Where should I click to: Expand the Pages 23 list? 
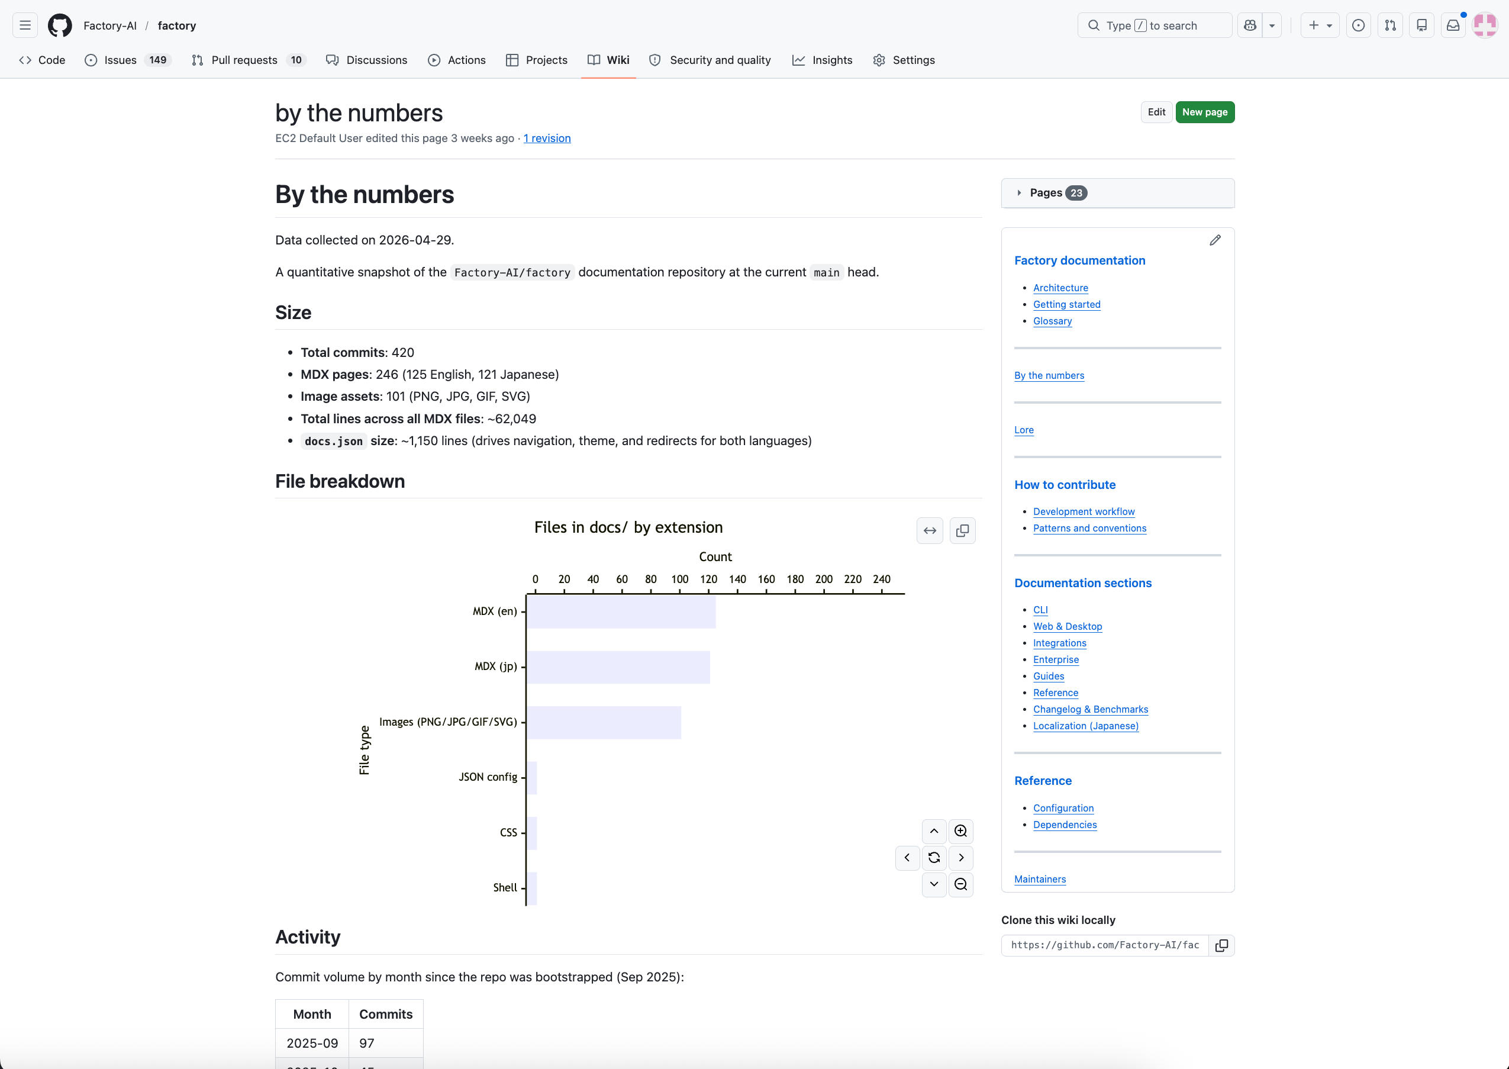[1117, 193]
